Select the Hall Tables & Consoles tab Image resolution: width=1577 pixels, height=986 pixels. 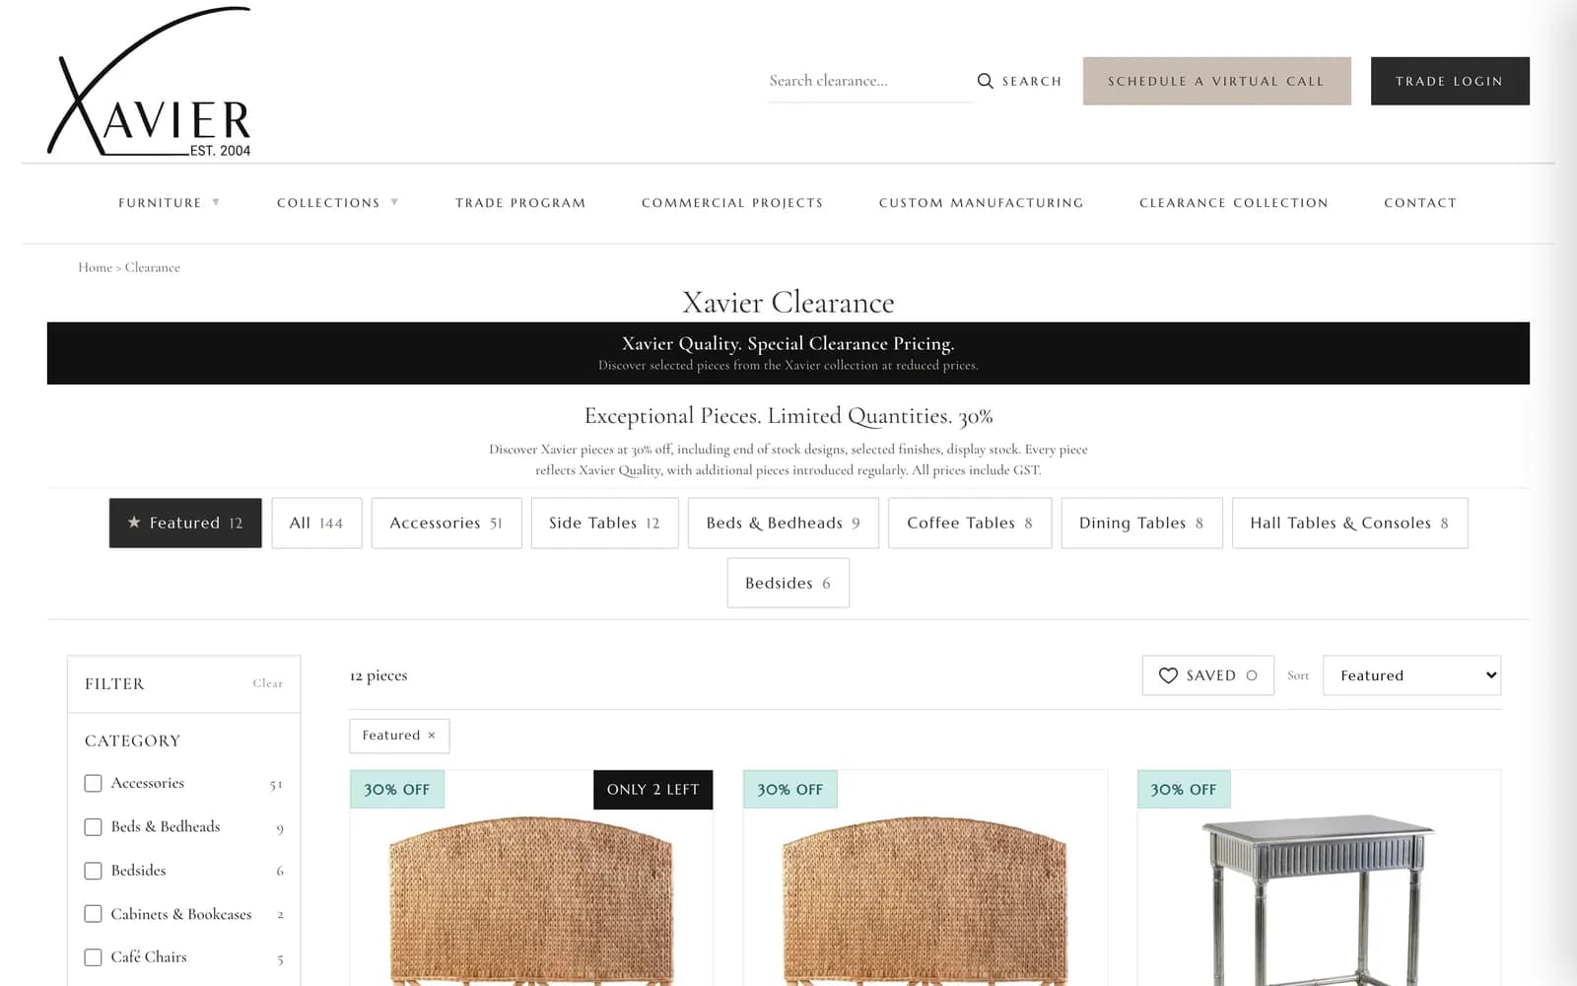coord(1349,523)
